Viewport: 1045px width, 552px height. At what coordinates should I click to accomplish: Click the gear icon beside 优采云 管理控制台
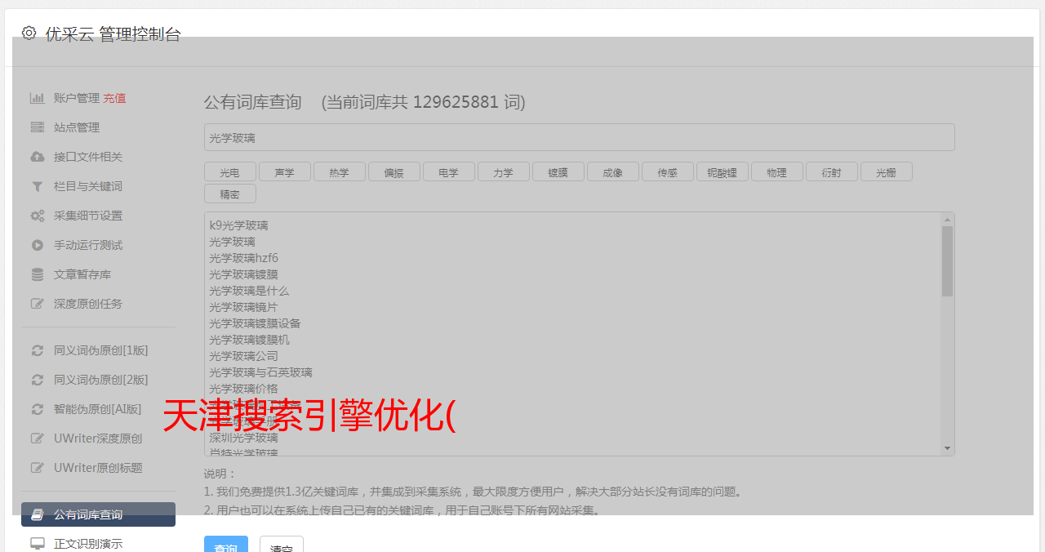click(x=29, y=33)
